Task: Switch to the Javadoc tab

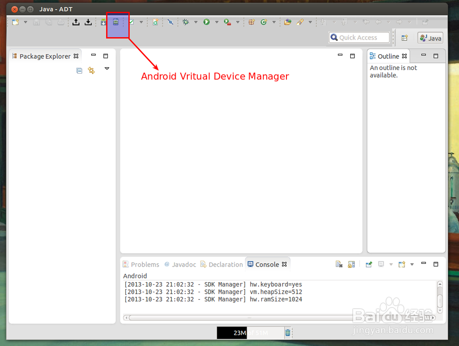Action: point(180,265)
